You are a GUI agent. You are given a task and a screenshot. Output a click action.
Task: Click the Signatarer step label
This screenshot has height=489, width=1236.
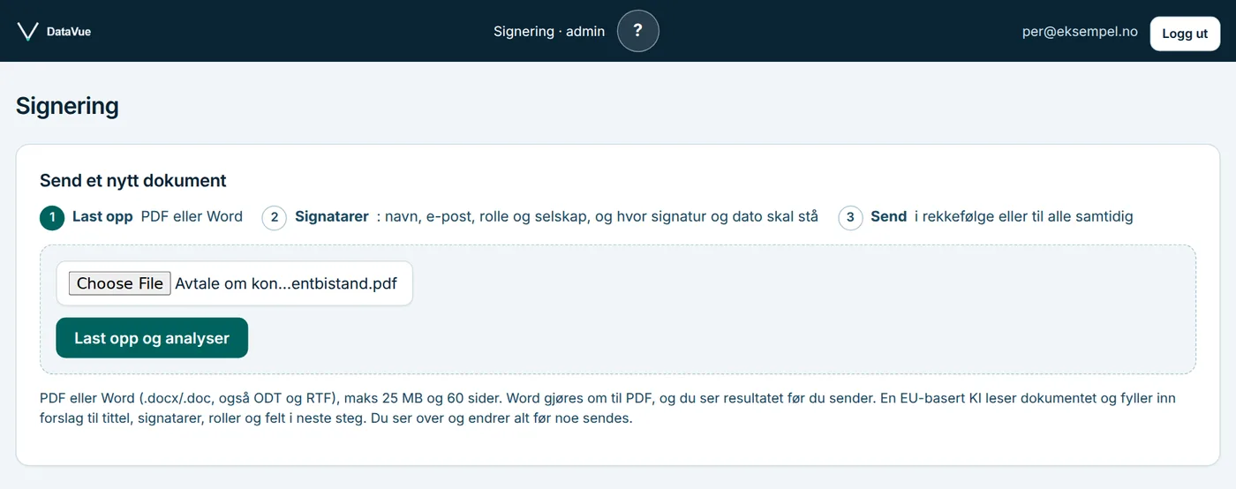[332, 216]
